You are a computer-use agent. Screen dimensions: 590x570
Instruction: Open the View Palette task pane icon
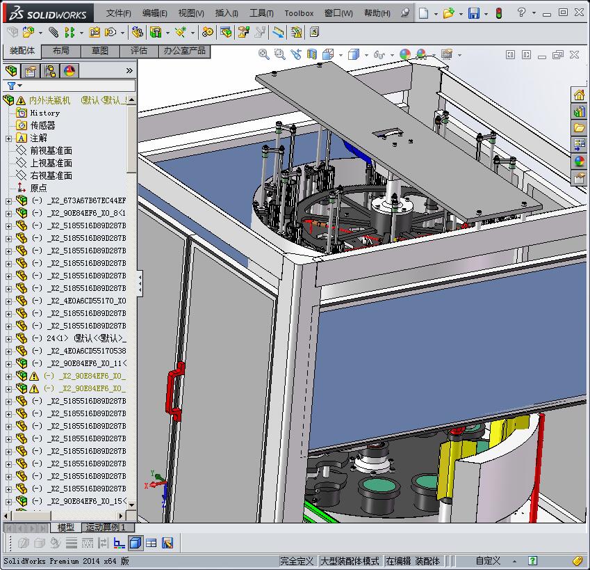[x=579, y=144]
